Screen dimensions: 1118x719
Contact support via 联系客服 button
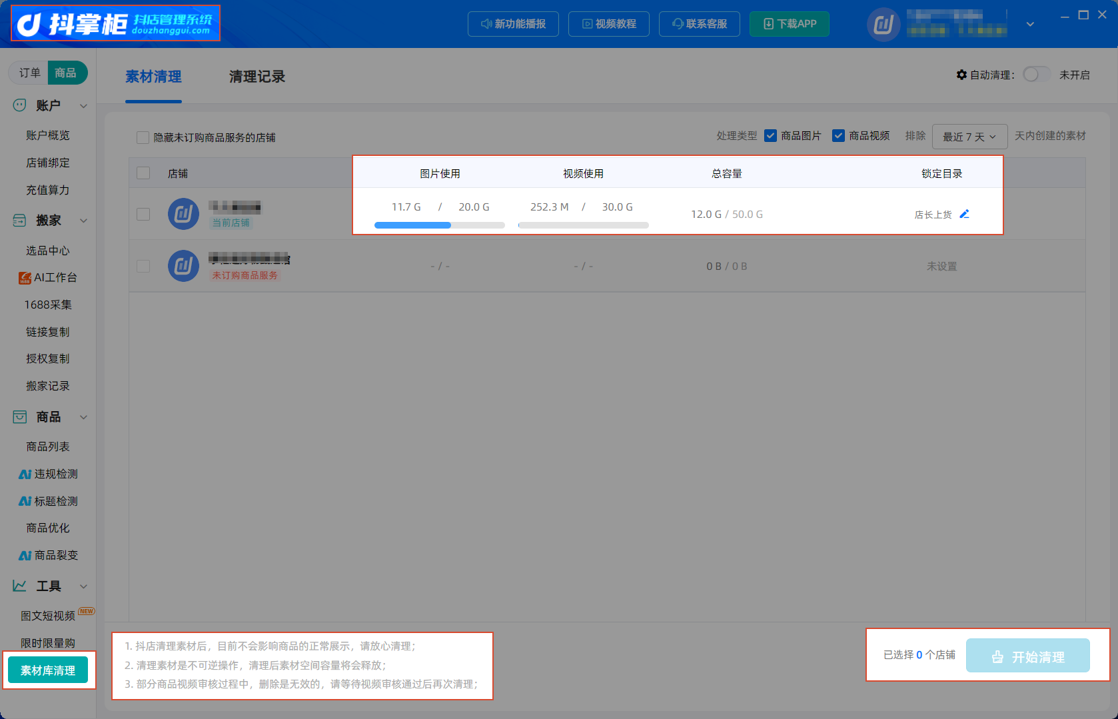click(700, 24)
